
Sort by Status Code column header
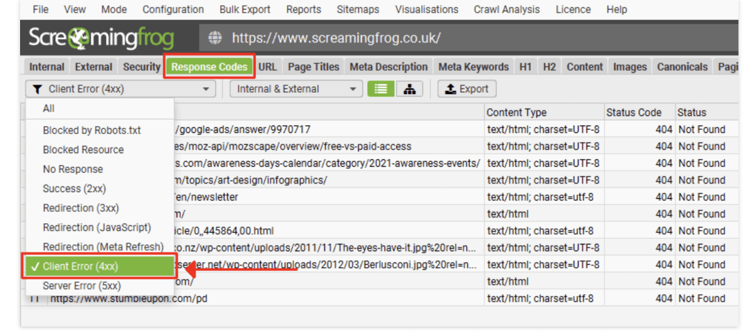coord(634,113)
